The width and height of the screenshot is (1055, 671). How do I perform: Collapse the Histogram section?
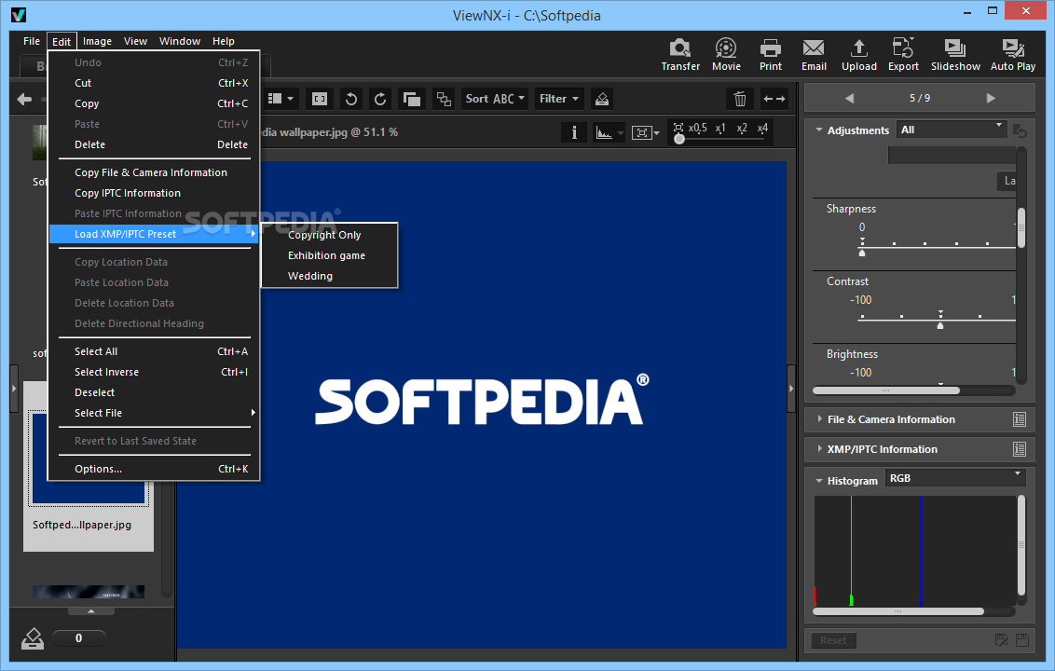click(x=819, y=481)
